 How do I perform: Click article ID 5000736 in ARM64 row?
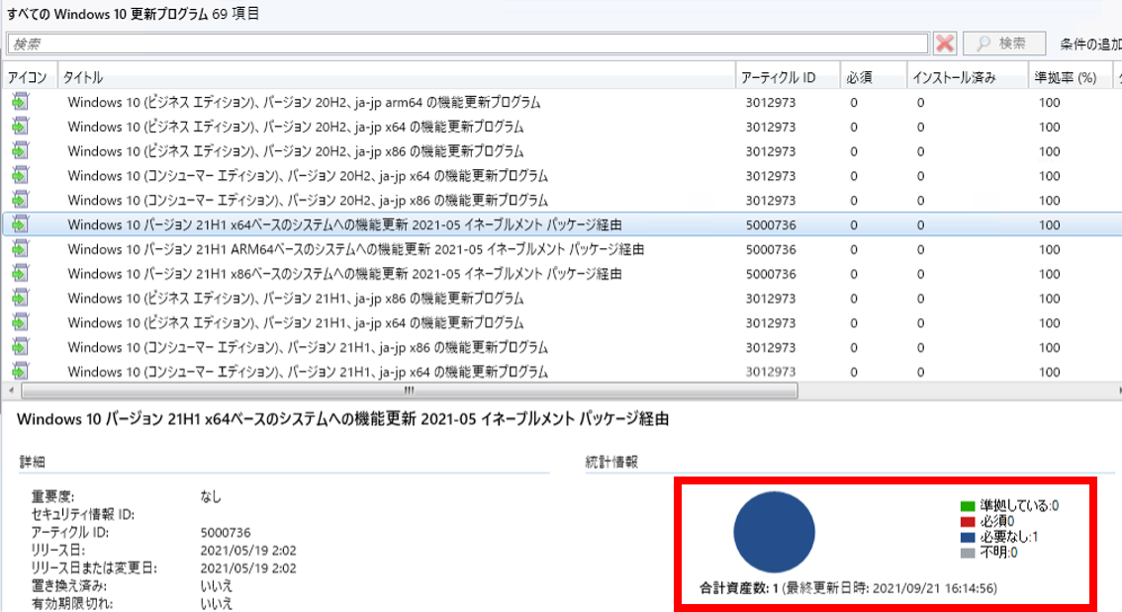pos(771,249)
